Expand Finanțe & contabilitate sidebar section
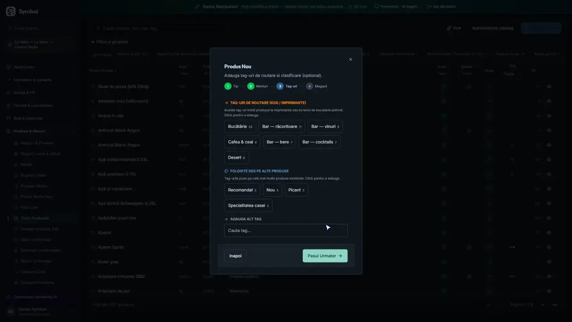Image resolution: width=572 pixels, height=322 pixels. [40, 106]
